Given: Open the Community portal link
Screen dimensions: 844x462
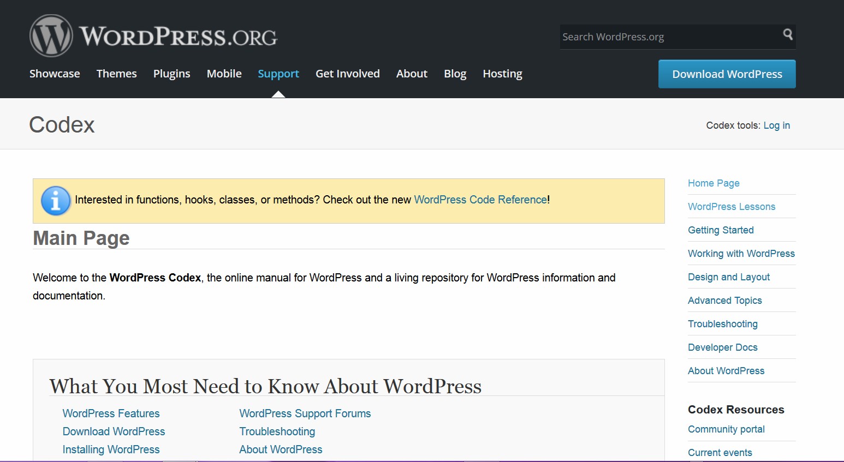Looking at the screenshot, I should pyautogui.click(x=726, y=429).
